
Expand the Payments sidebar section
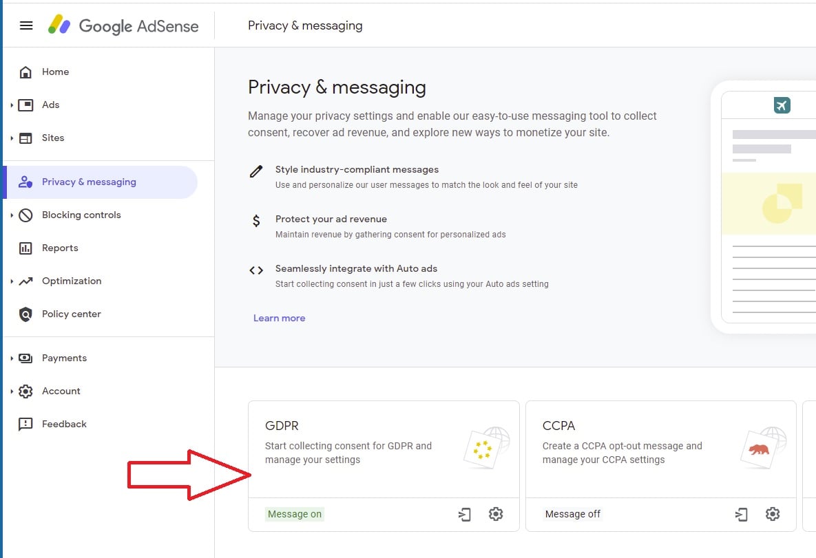click(12, 358)
